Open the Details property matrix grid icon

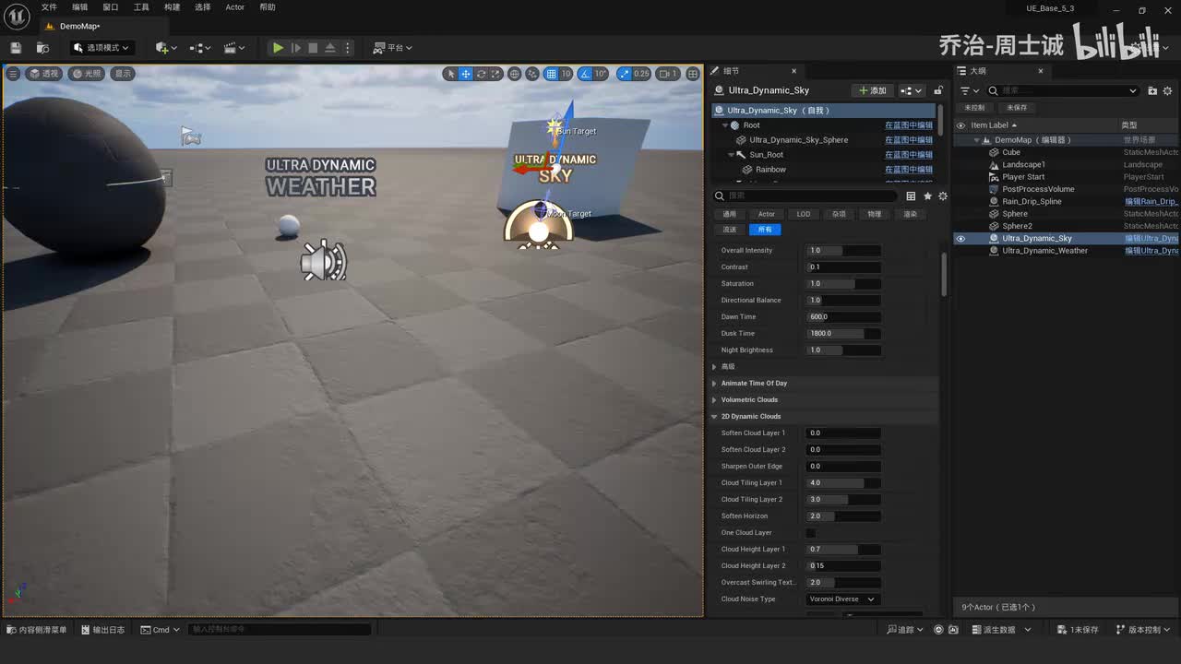(x=911, y=196)
